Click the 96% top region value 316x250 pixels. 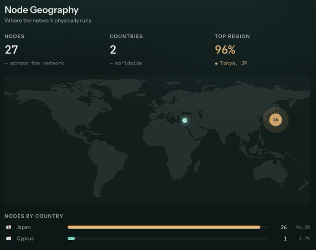tap(225, 50)
